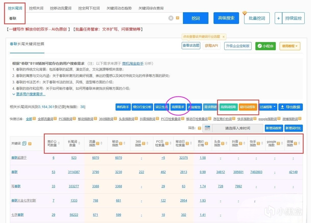Click the 持续监控 button
311x223 pixels.
(x=293, y=18)
